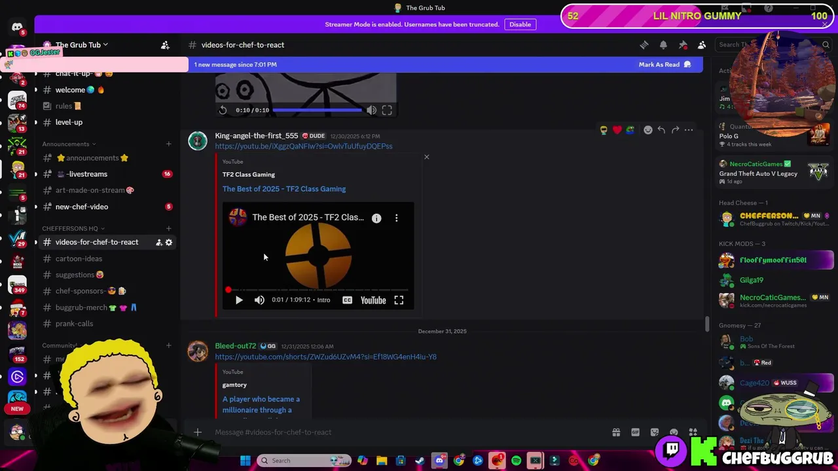Click frog emoji quick reaction
Image resolution: width=838 pixels, height=471 pixels.
tap(630, 130)
